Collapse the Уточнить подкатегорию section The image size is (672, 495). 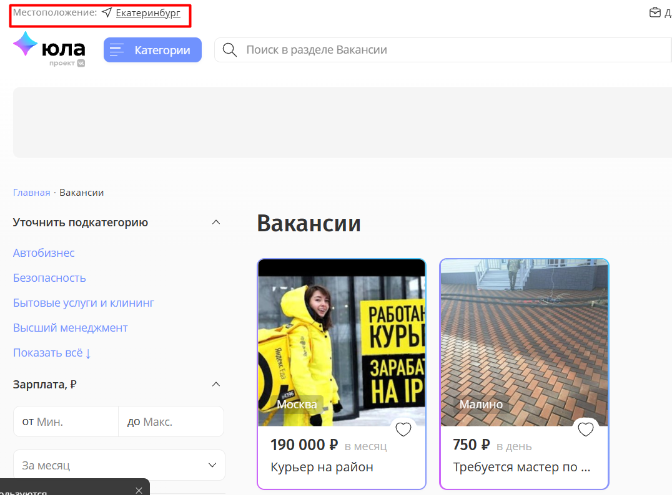click(x=216, y=223)
